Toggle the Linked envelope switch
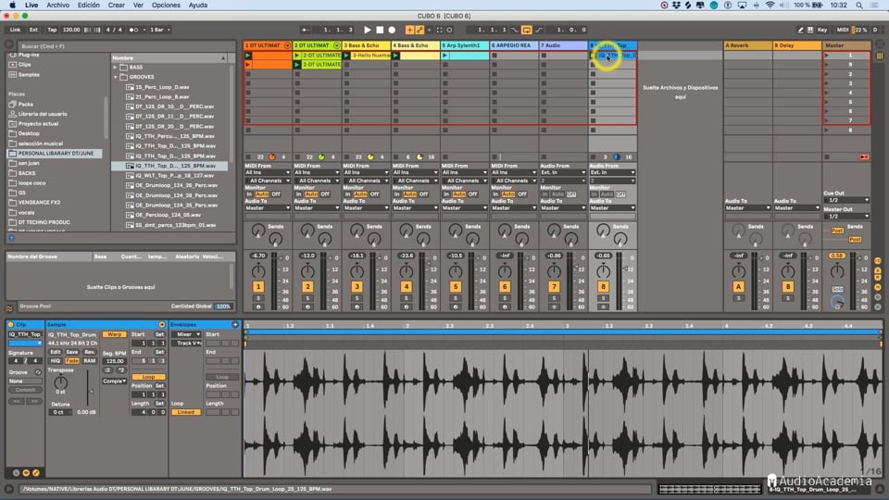The image size is (889, 500). (186, 412)
